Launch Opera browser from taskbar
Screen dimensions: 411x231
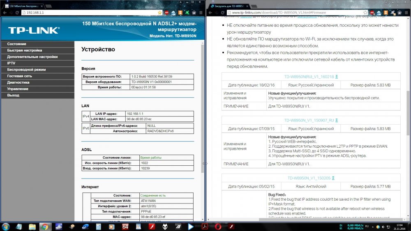[x=217, y=226]
